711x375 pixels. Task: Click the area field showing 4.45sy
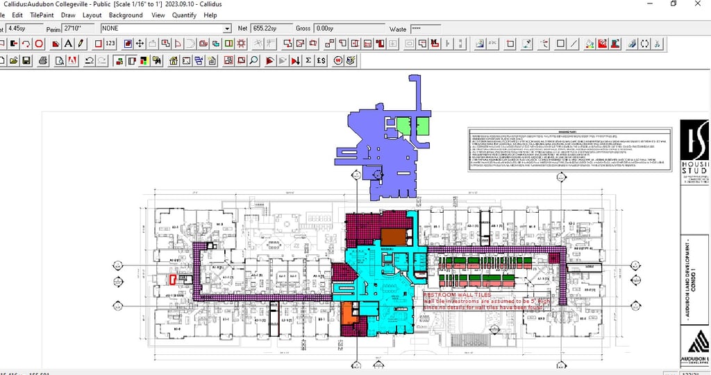pos(25,28)
